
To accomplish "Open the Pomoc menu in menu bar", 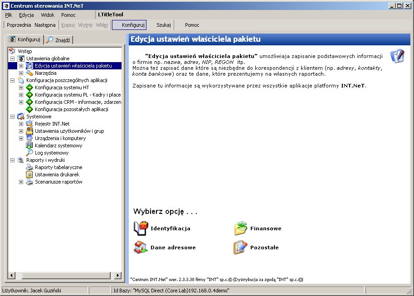I will 68,15.
